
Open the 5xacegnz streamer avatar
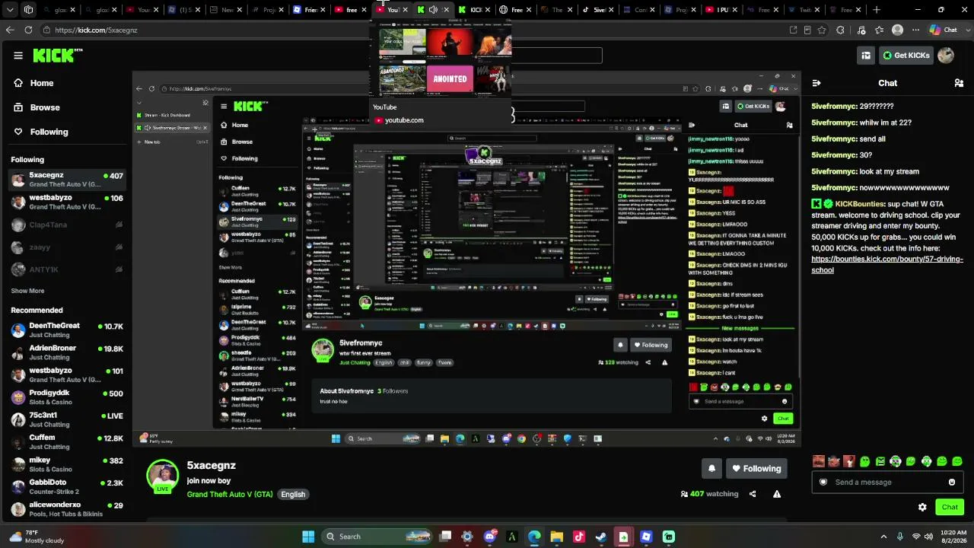[162, 476]
